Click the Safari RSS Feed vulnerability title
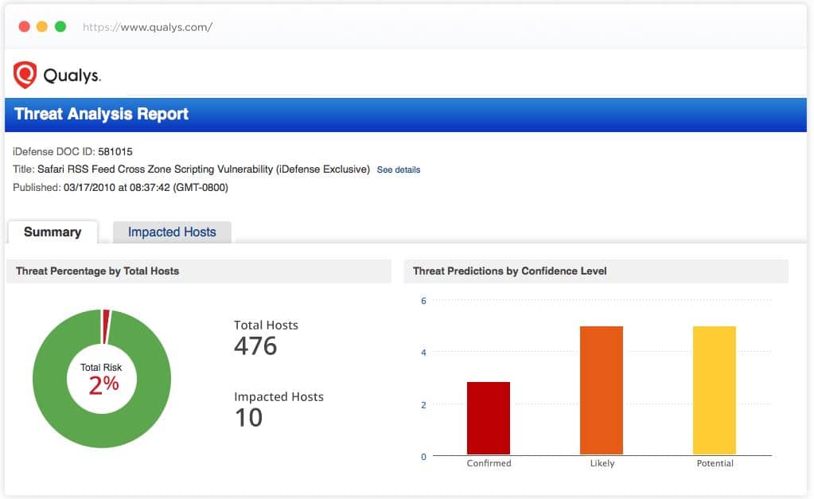The width and height of the screenshot is (814, 499). tap(204, 170)
